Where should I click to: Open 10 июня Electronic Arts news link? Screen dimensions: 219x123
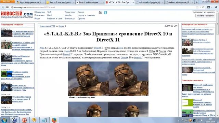(22, 99)
